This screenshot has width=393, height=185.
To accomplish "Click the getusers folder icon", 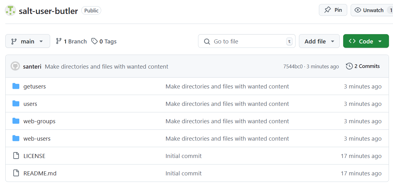I will tap(16, 86).
